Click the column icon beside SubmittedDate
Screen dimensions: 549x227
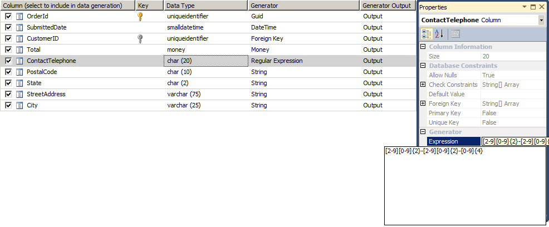point(19,27)
